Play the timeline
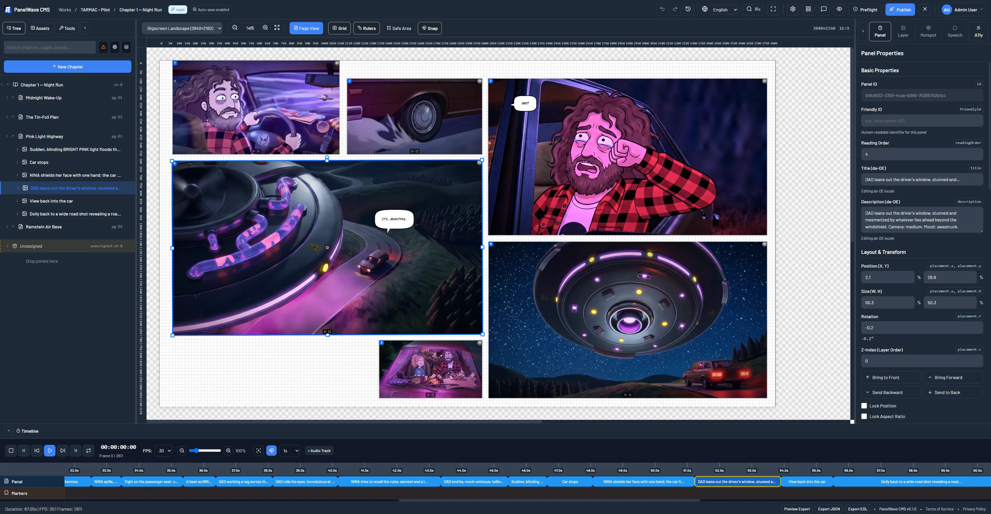The image size is (991, 514). click(50, 451)
